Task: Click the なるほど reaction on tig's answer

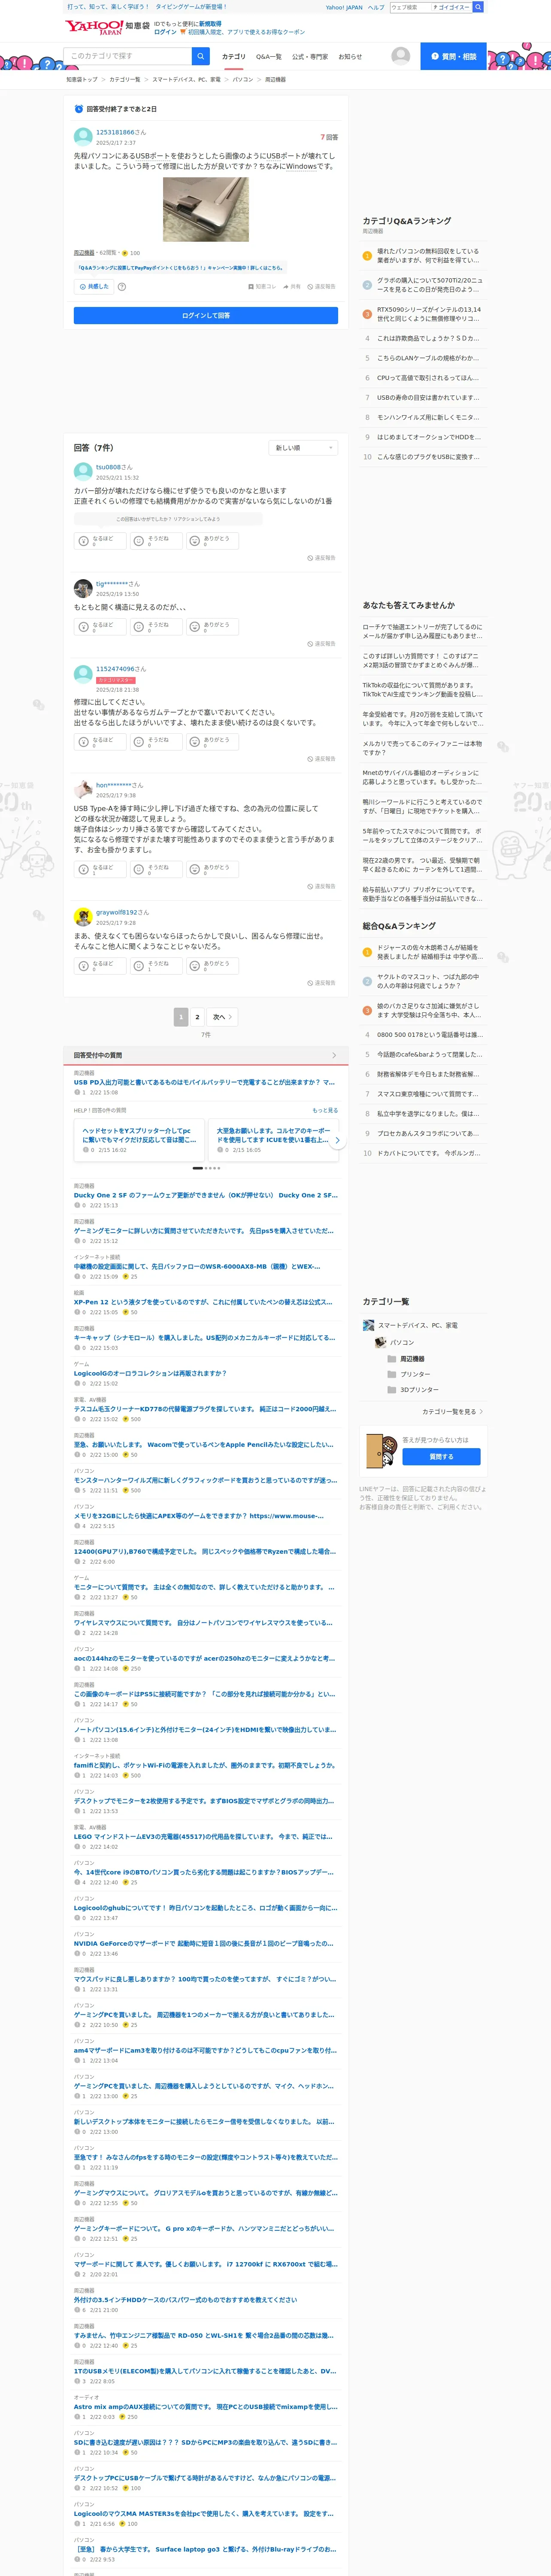Action: [x=99, y=627]
